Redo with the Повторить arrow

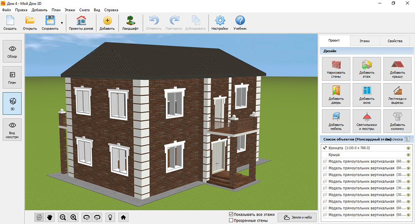174,23
